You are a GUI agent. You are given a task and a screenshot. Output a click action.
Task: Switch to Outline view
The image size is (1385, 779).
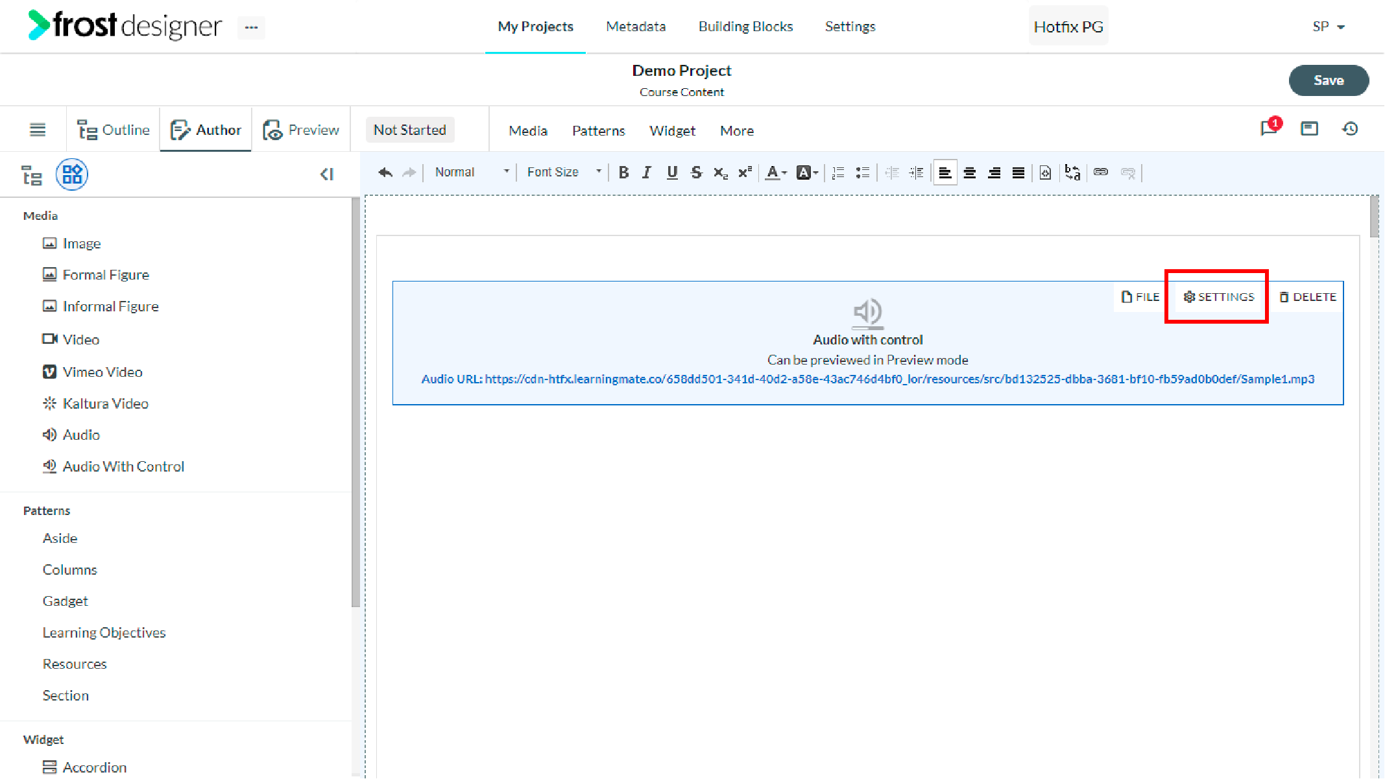pyautogui.click(x=114, y=130)
